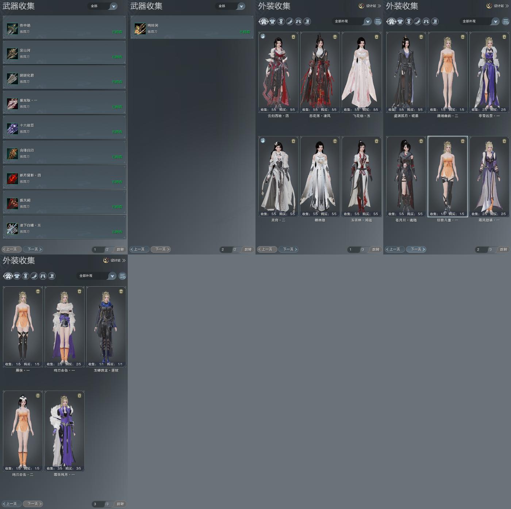Click the red 新月留影·四 weapon icon
Screen dimensions: 511x509
pyautogui.click(x=12, y=178)
